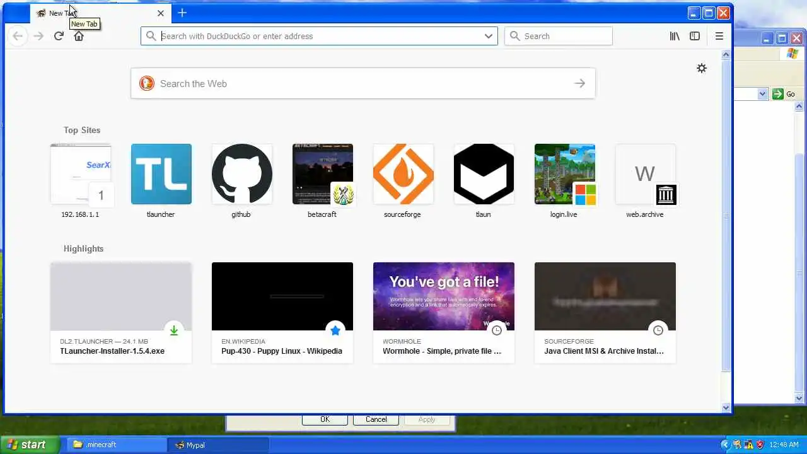Go to the Home page icon
The height and width of the screenshot is (454, 807).
point(79,36)
